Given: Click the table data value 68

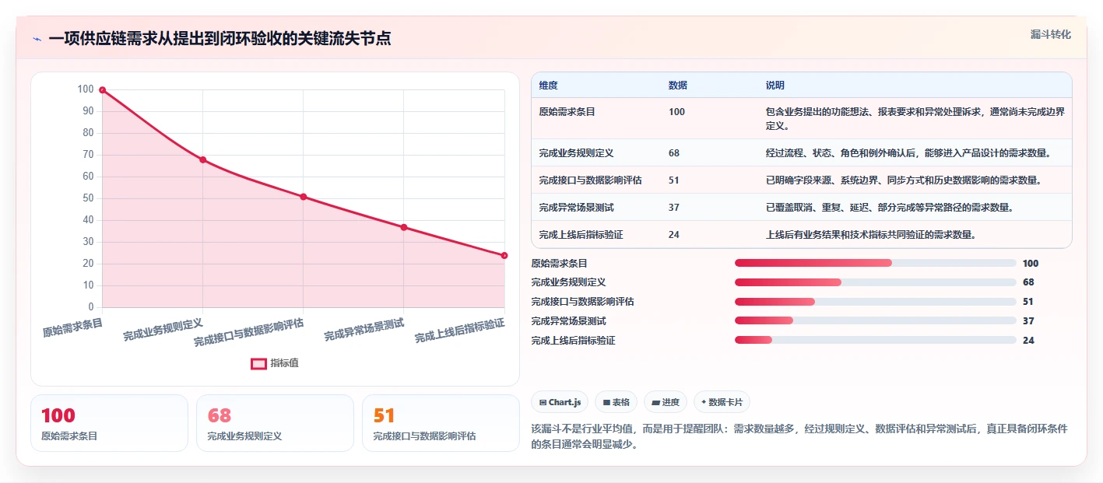Looking at the screenshot, I should pos(674,153).
